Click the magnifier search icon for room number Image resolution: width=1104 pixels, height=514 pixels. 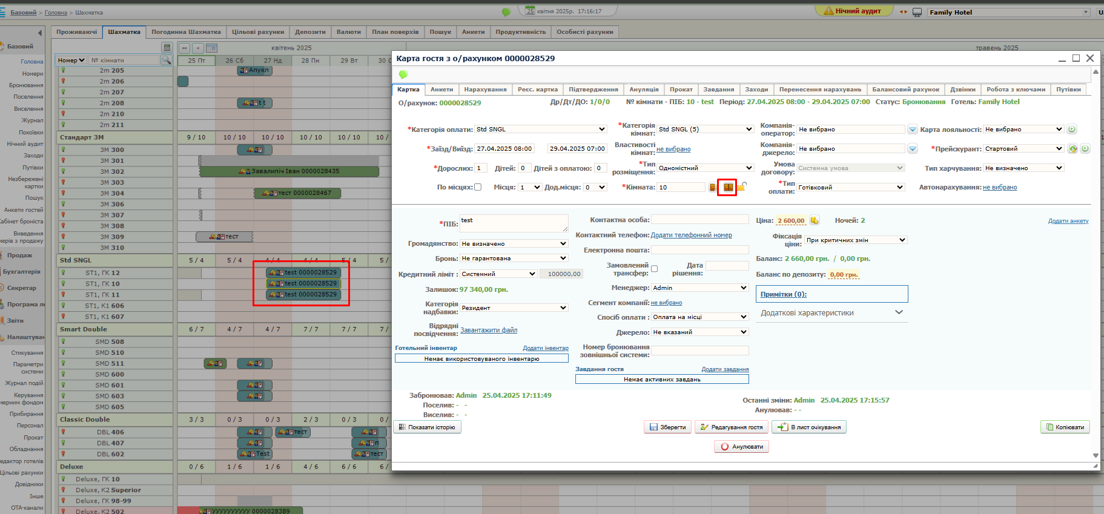coord(166,60)
